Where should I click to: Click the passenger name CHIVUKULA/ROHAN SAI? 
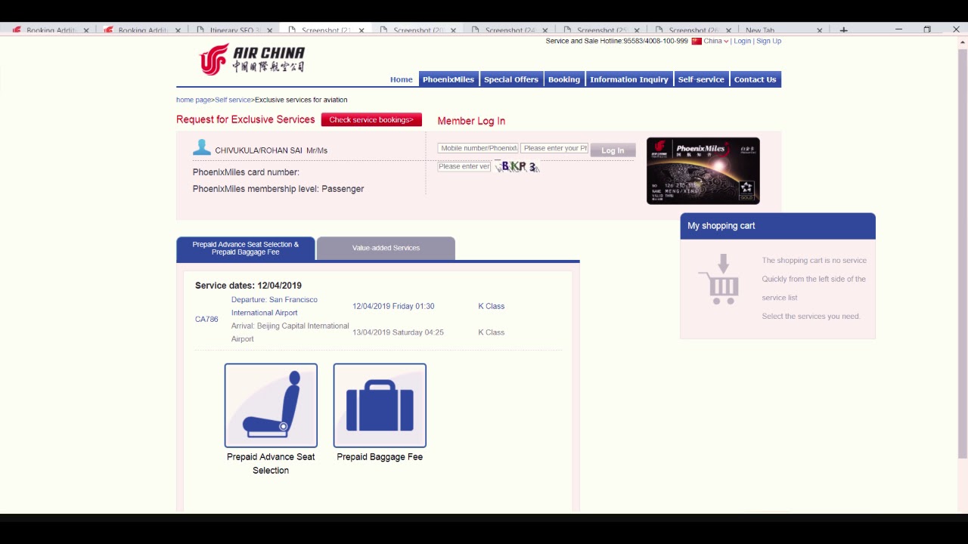pyautogui.click(x=259, y=150)
